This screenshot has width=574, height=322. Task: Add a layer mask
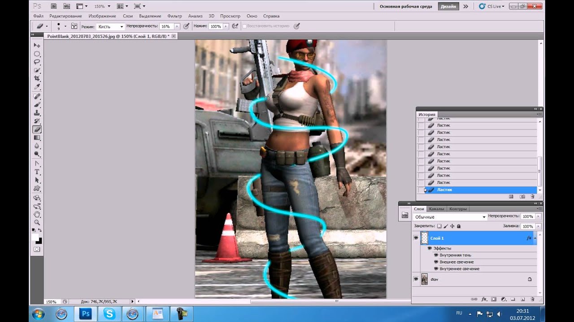click(x=494, y=299)
